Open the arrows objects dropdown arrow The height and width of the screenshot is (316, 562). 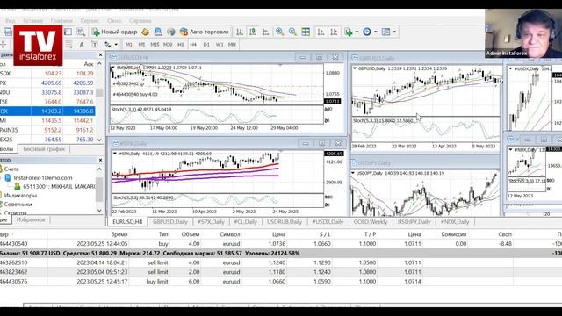(116, 45)
